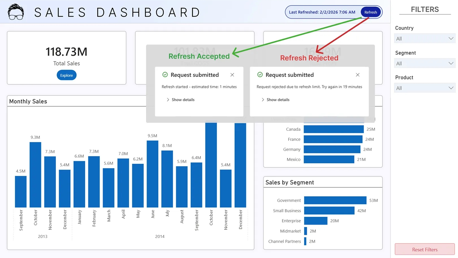This screenshot has height=258, width=458.
Task: Select the Government segment bar
Action: [335, 200]
